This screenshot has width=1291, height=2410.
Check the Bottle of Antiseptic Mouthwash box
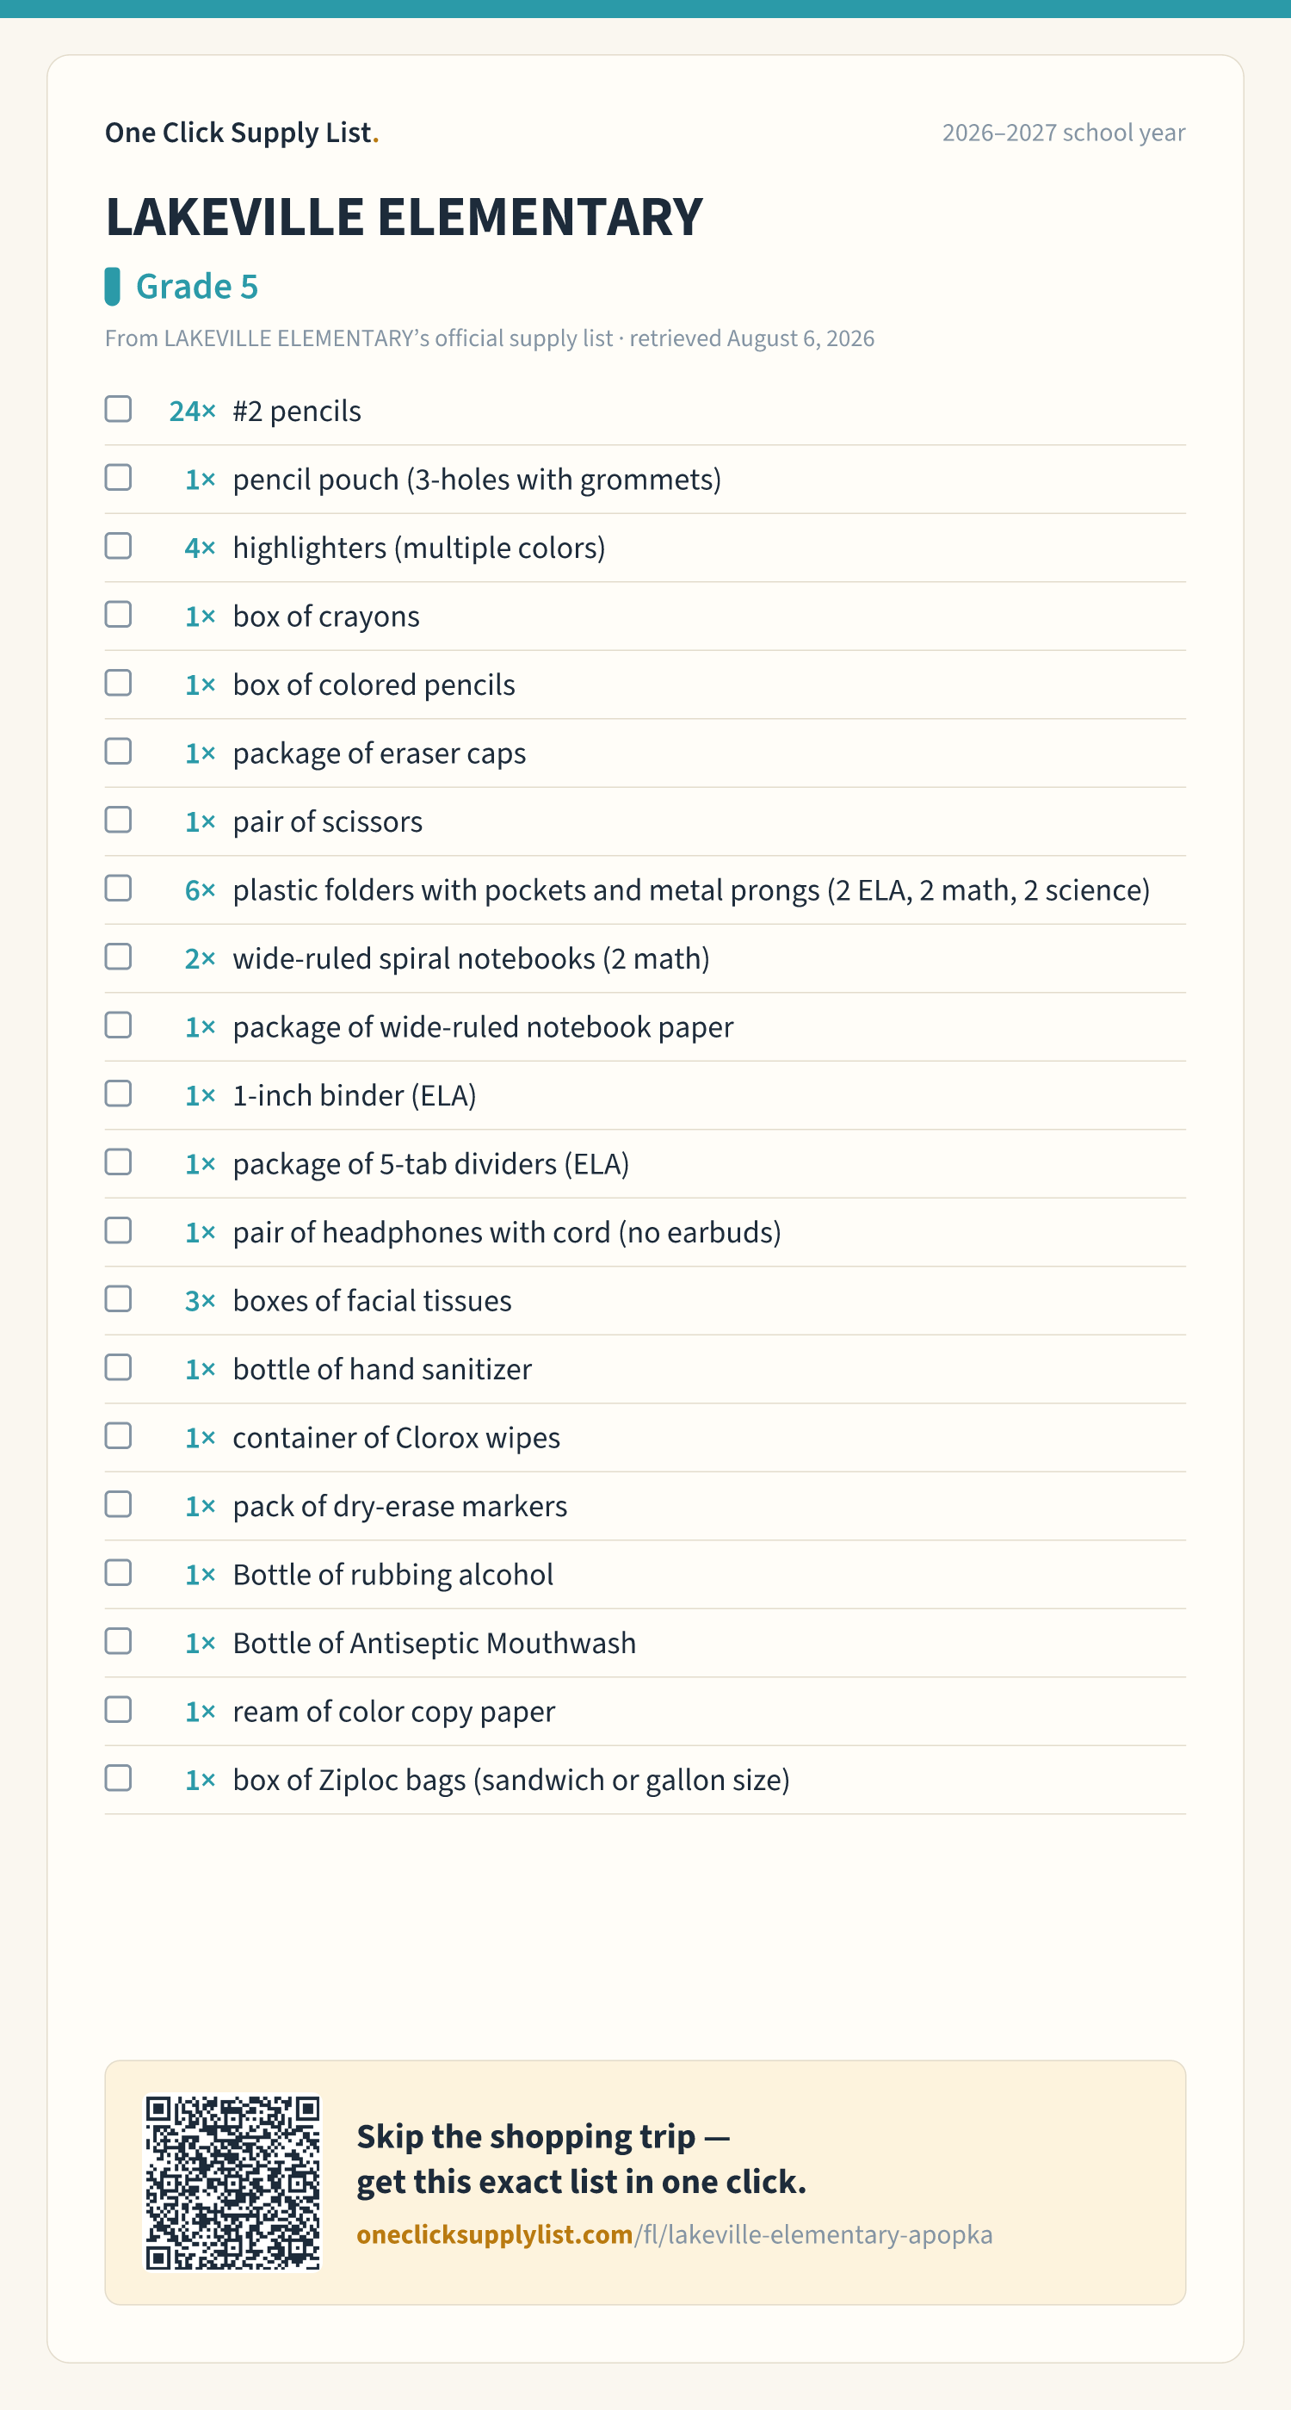coord(118,1641)
